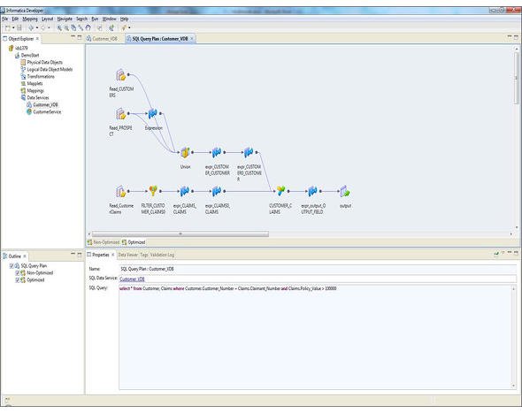Screen dimensions: 522x413
Task: Select the output target node
Action: 345,191
